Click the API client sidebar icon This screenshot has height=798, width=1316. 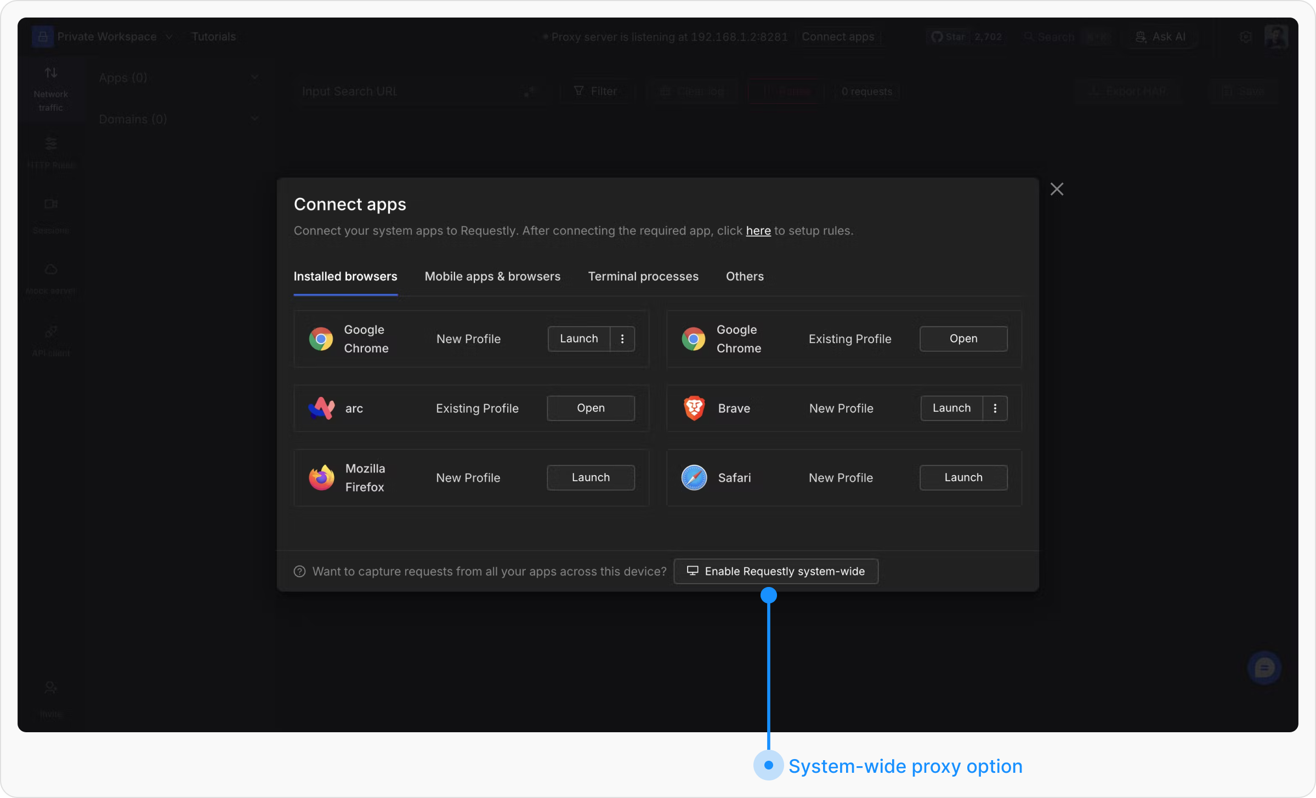pos(50,332)
